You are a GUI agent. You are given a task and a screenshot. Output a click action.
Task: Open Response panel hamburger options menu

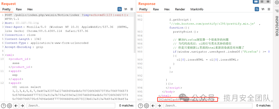coord(269,9)
